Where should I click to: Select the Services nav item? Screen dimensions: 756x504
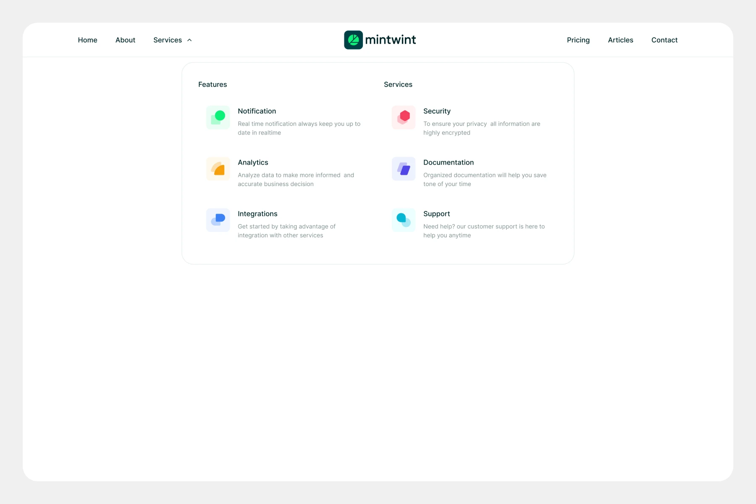click(x=168, y=40)
